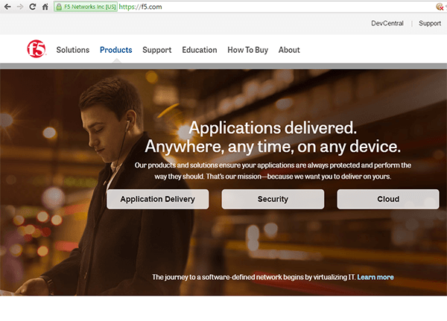Follow the Learn more link

pos(375,277)
